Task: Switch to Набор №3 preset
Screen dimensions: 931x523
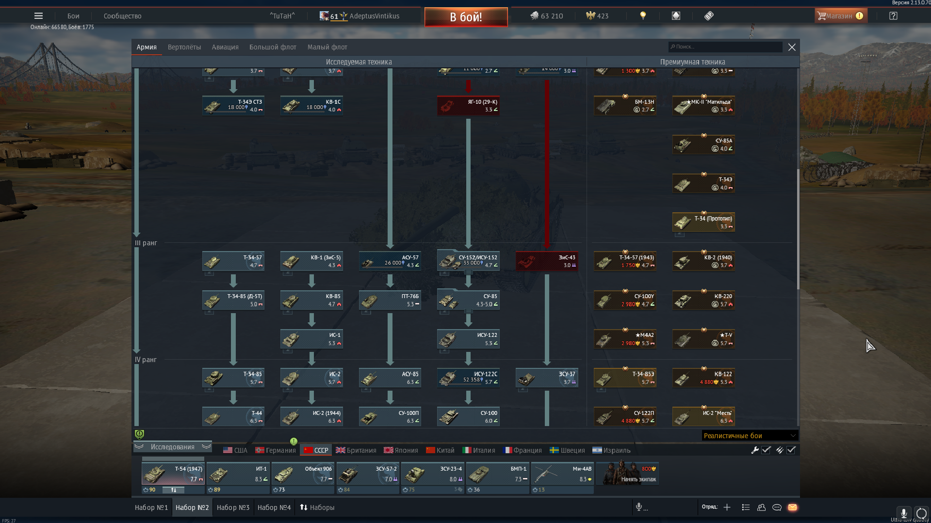Action: [x=233, y=507]
